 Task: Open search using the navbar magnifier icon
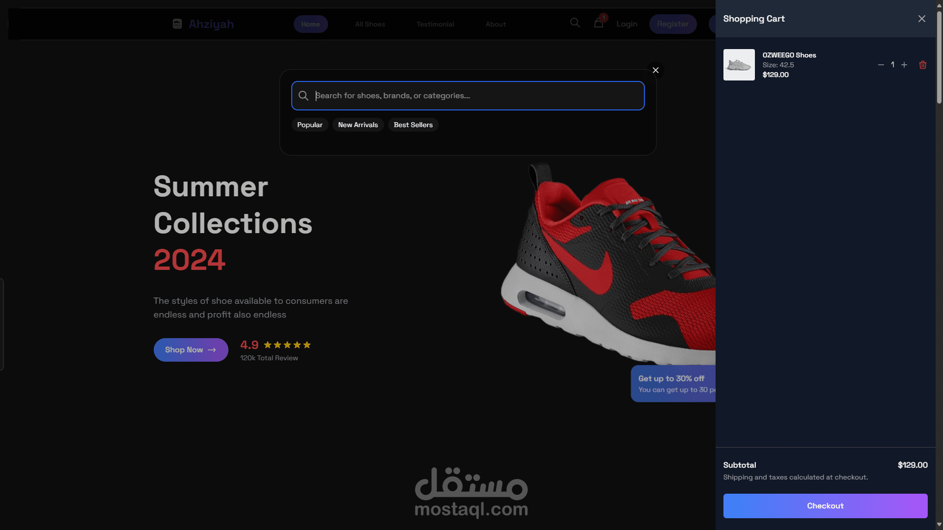pyautogui.click(x=575, y=23)
